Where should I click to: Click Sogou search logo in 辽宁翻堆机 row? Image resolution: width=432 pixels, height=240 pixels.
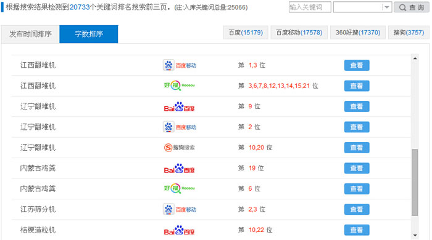(x=180, y=148)
